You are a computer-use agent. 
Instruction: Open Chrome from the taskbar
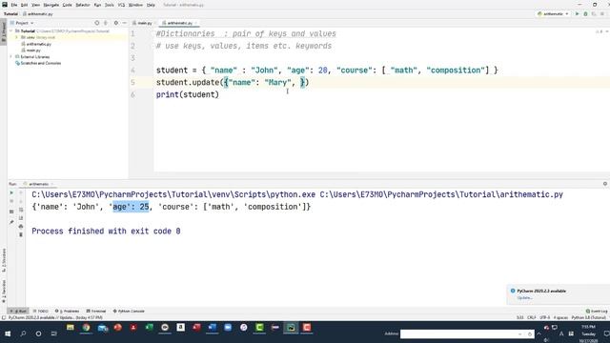(86, 328)
